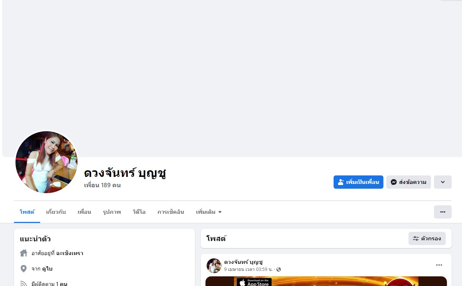Click the globe privacy icon on the post

pos(279,269)
